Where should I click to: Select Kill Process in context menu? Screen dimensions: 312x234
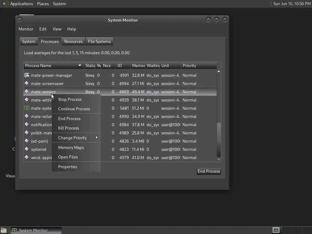pyautogui.click(x=76, y=128)
